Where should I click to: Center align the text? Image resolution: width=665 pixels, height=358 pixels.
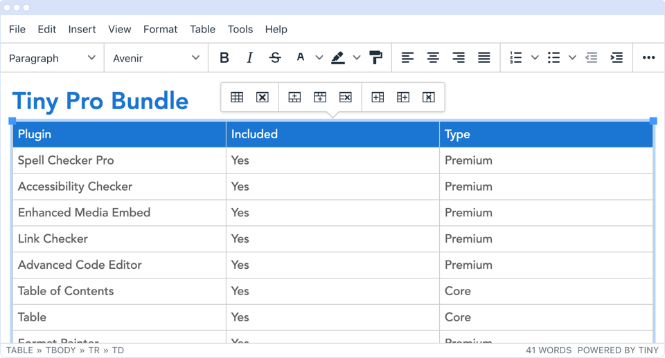point(433,58)
